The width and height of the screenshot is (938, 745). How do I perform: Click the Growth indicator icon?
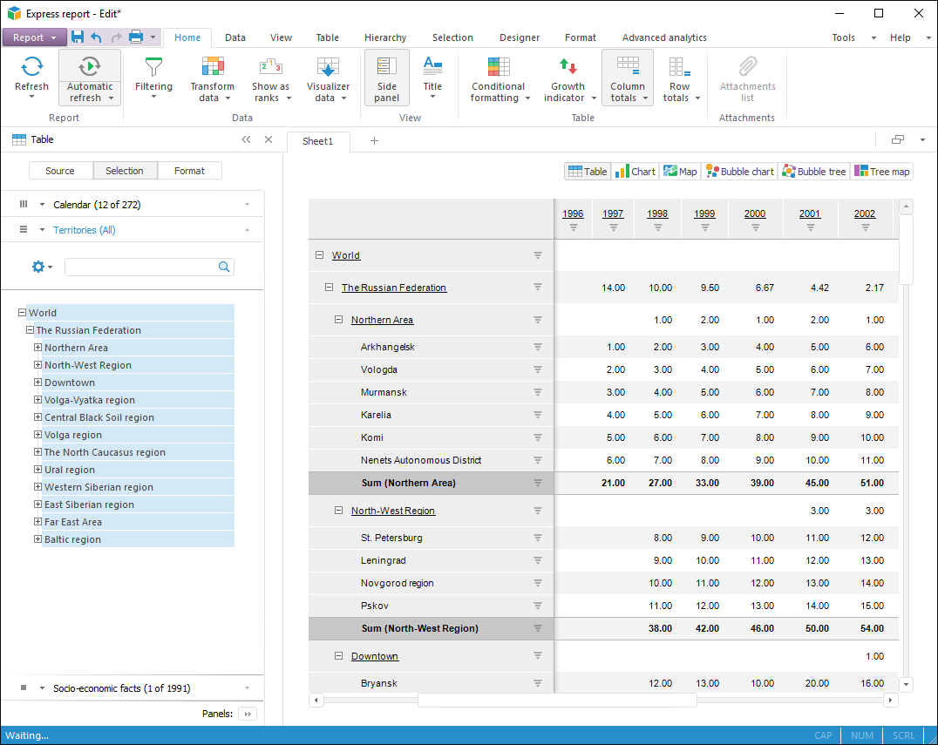click(x=568, y=67)
